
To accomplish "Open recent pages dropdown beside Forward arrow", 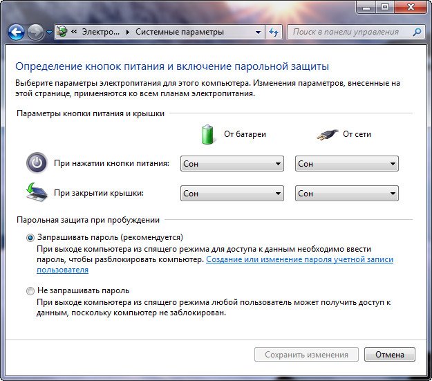I will click(49, 32).
